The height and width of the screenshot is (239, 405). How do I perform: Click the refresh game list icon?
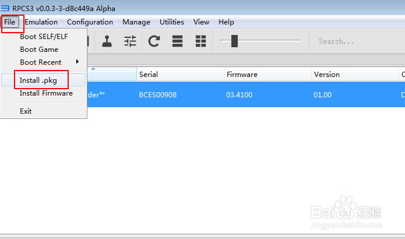tap(154, 41)
